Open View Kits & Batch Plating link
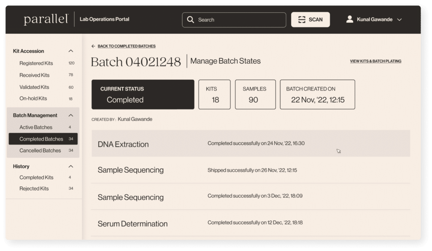This screenshot has height=251, width=432. [375, 61]
